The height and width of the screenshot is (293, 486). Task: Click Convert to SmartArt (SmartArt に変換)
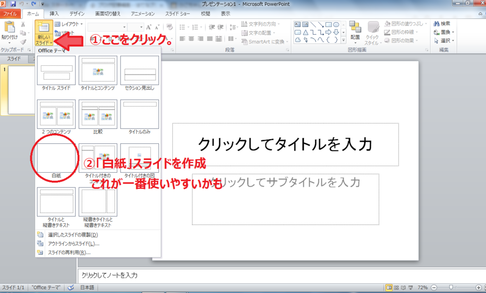click(265, 41)
